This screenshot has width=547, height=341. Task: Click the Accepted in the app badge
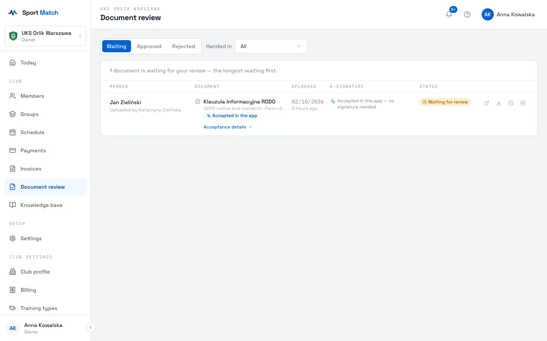click(x=232, y=116)
